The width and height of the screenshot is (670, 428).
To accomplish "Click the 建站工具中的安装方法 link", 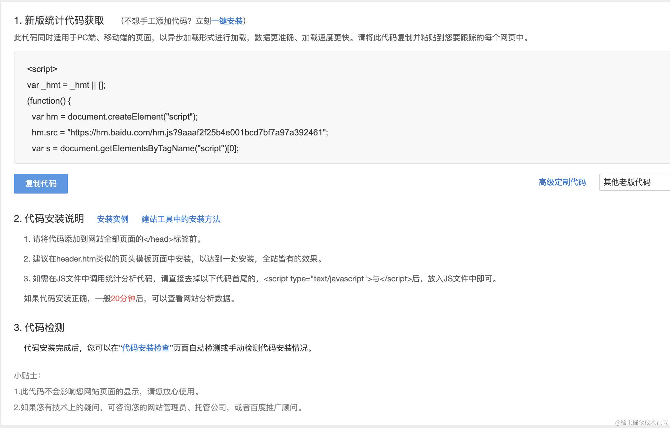I will pos(181,219).
